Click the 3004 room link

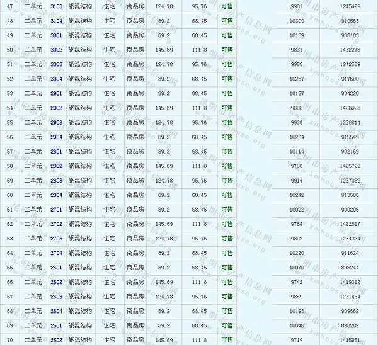[56, 79]
